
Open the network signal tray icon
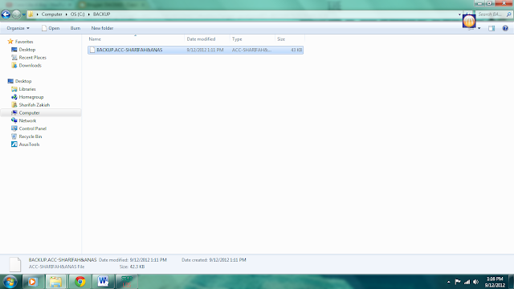467,282
